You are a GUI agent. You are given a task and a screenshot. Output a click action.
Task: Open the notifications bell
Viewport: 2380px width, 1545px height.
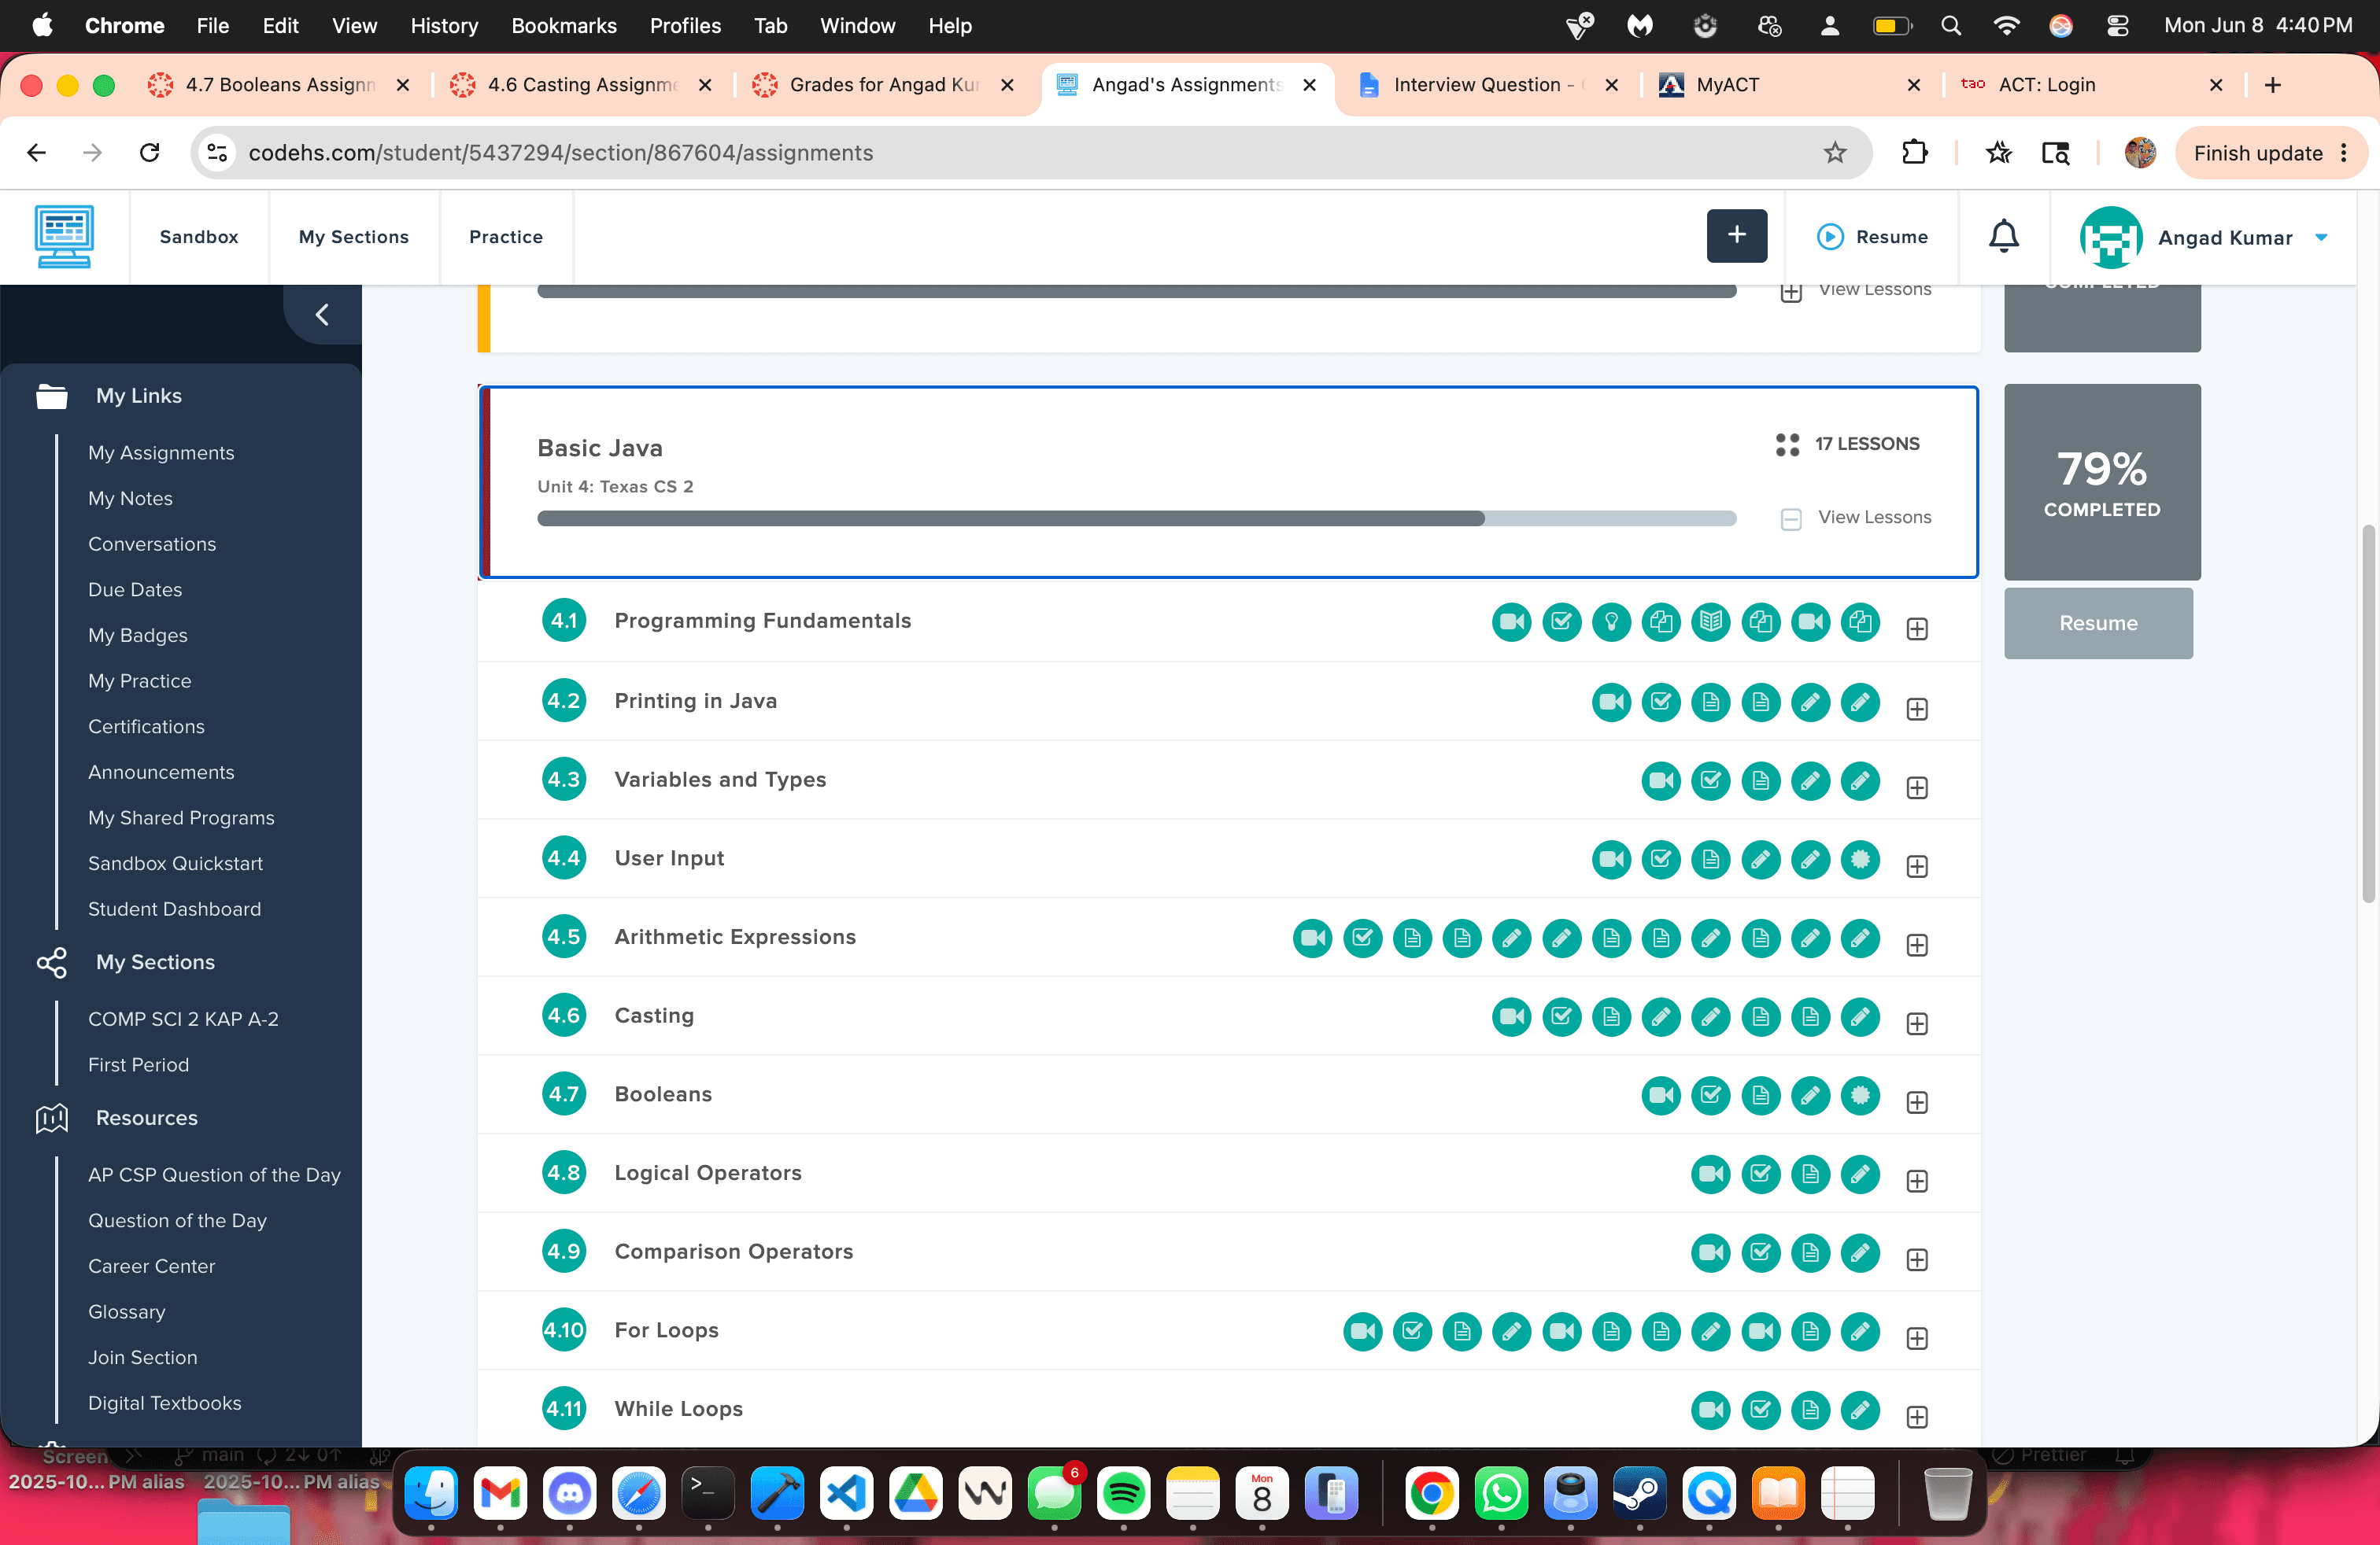pyautogui.click(x=2003, y=237)
